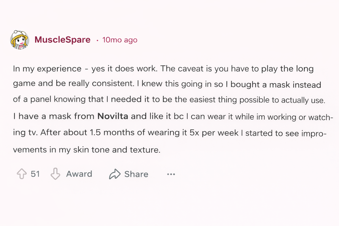Image resolution: width=339 pixels, height=226 pixels.
Task: Click the vote count 51
Action: click(x=35, y=174)
